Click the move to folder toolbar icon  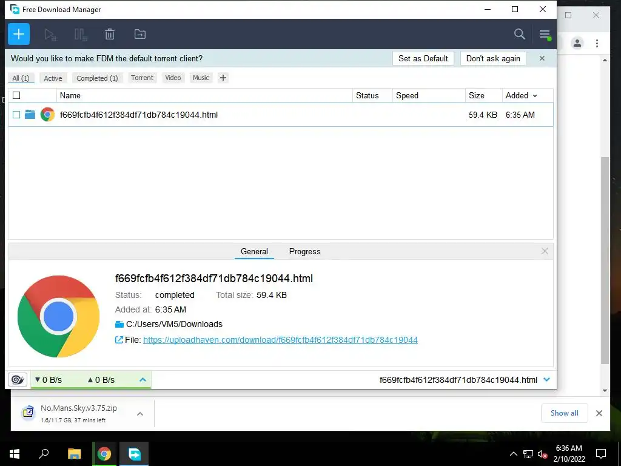140,35
